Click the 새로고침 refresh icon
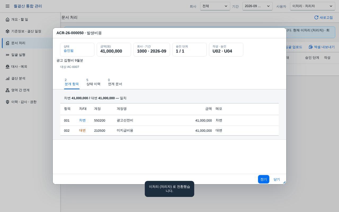Viewport: 339px width, 212px height. click(x=316, y=17)
